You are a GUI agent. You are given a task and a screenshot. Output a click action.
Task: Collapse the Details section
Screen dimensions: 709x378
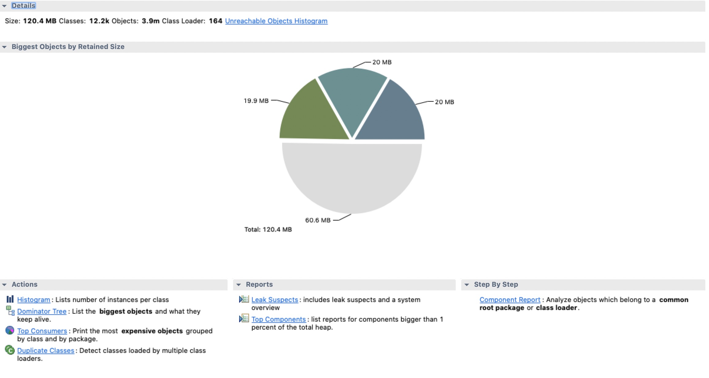tap(4, 6)
